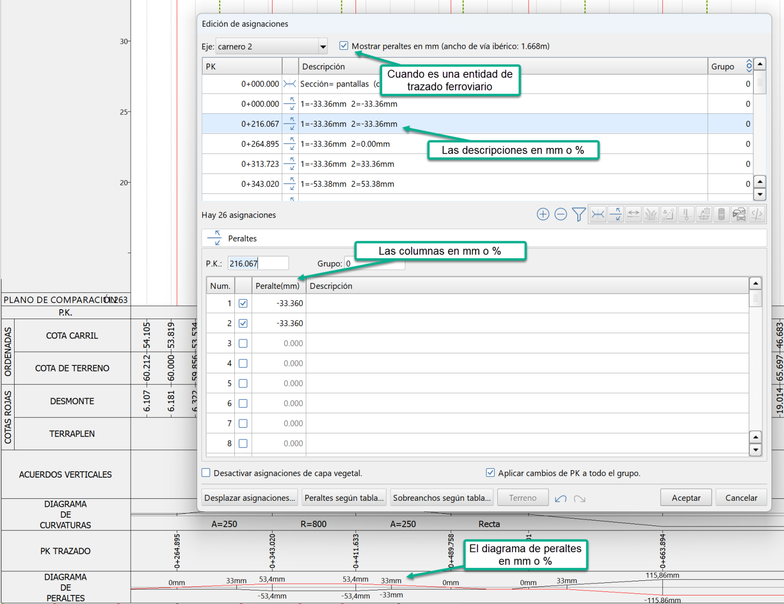Click peralte value 0.000 in row 8
784x604 pixels.
[x=279, y=443]
